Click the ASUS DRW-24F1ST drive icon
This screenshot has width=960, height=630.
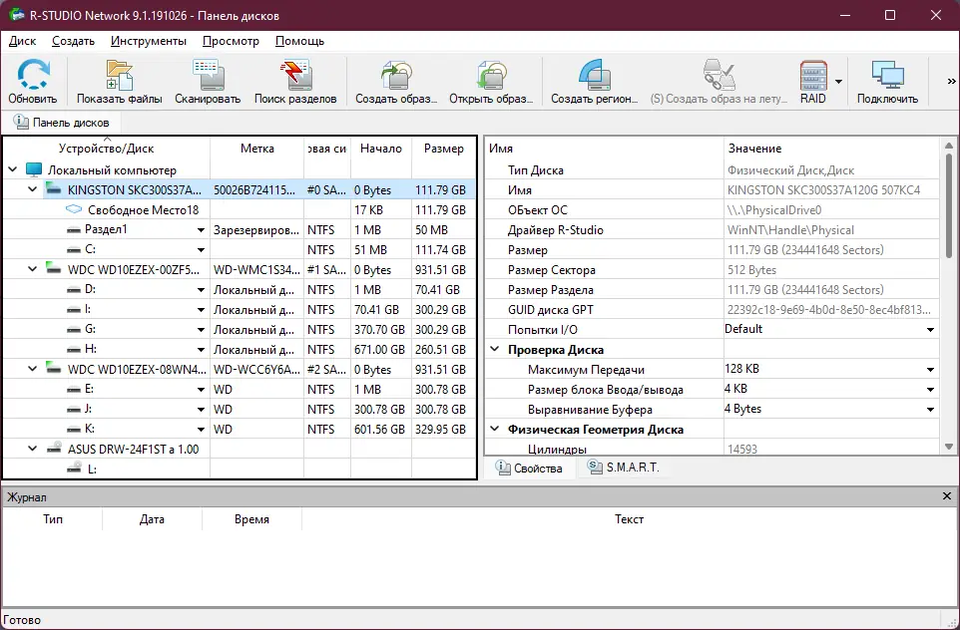point(54,448)
